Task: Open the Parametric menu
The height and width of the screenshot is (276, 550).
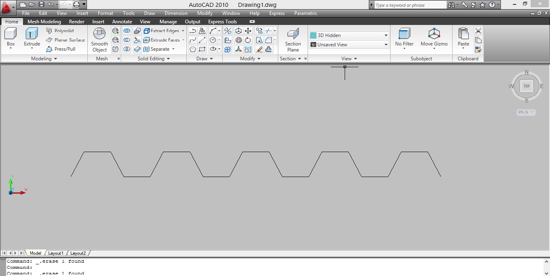Action: click(306, 13)
